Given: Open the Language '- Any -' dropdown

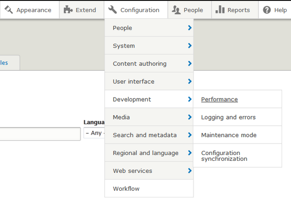Looking at the screenshot, I should pyautogui.click(x=94, y=133).
